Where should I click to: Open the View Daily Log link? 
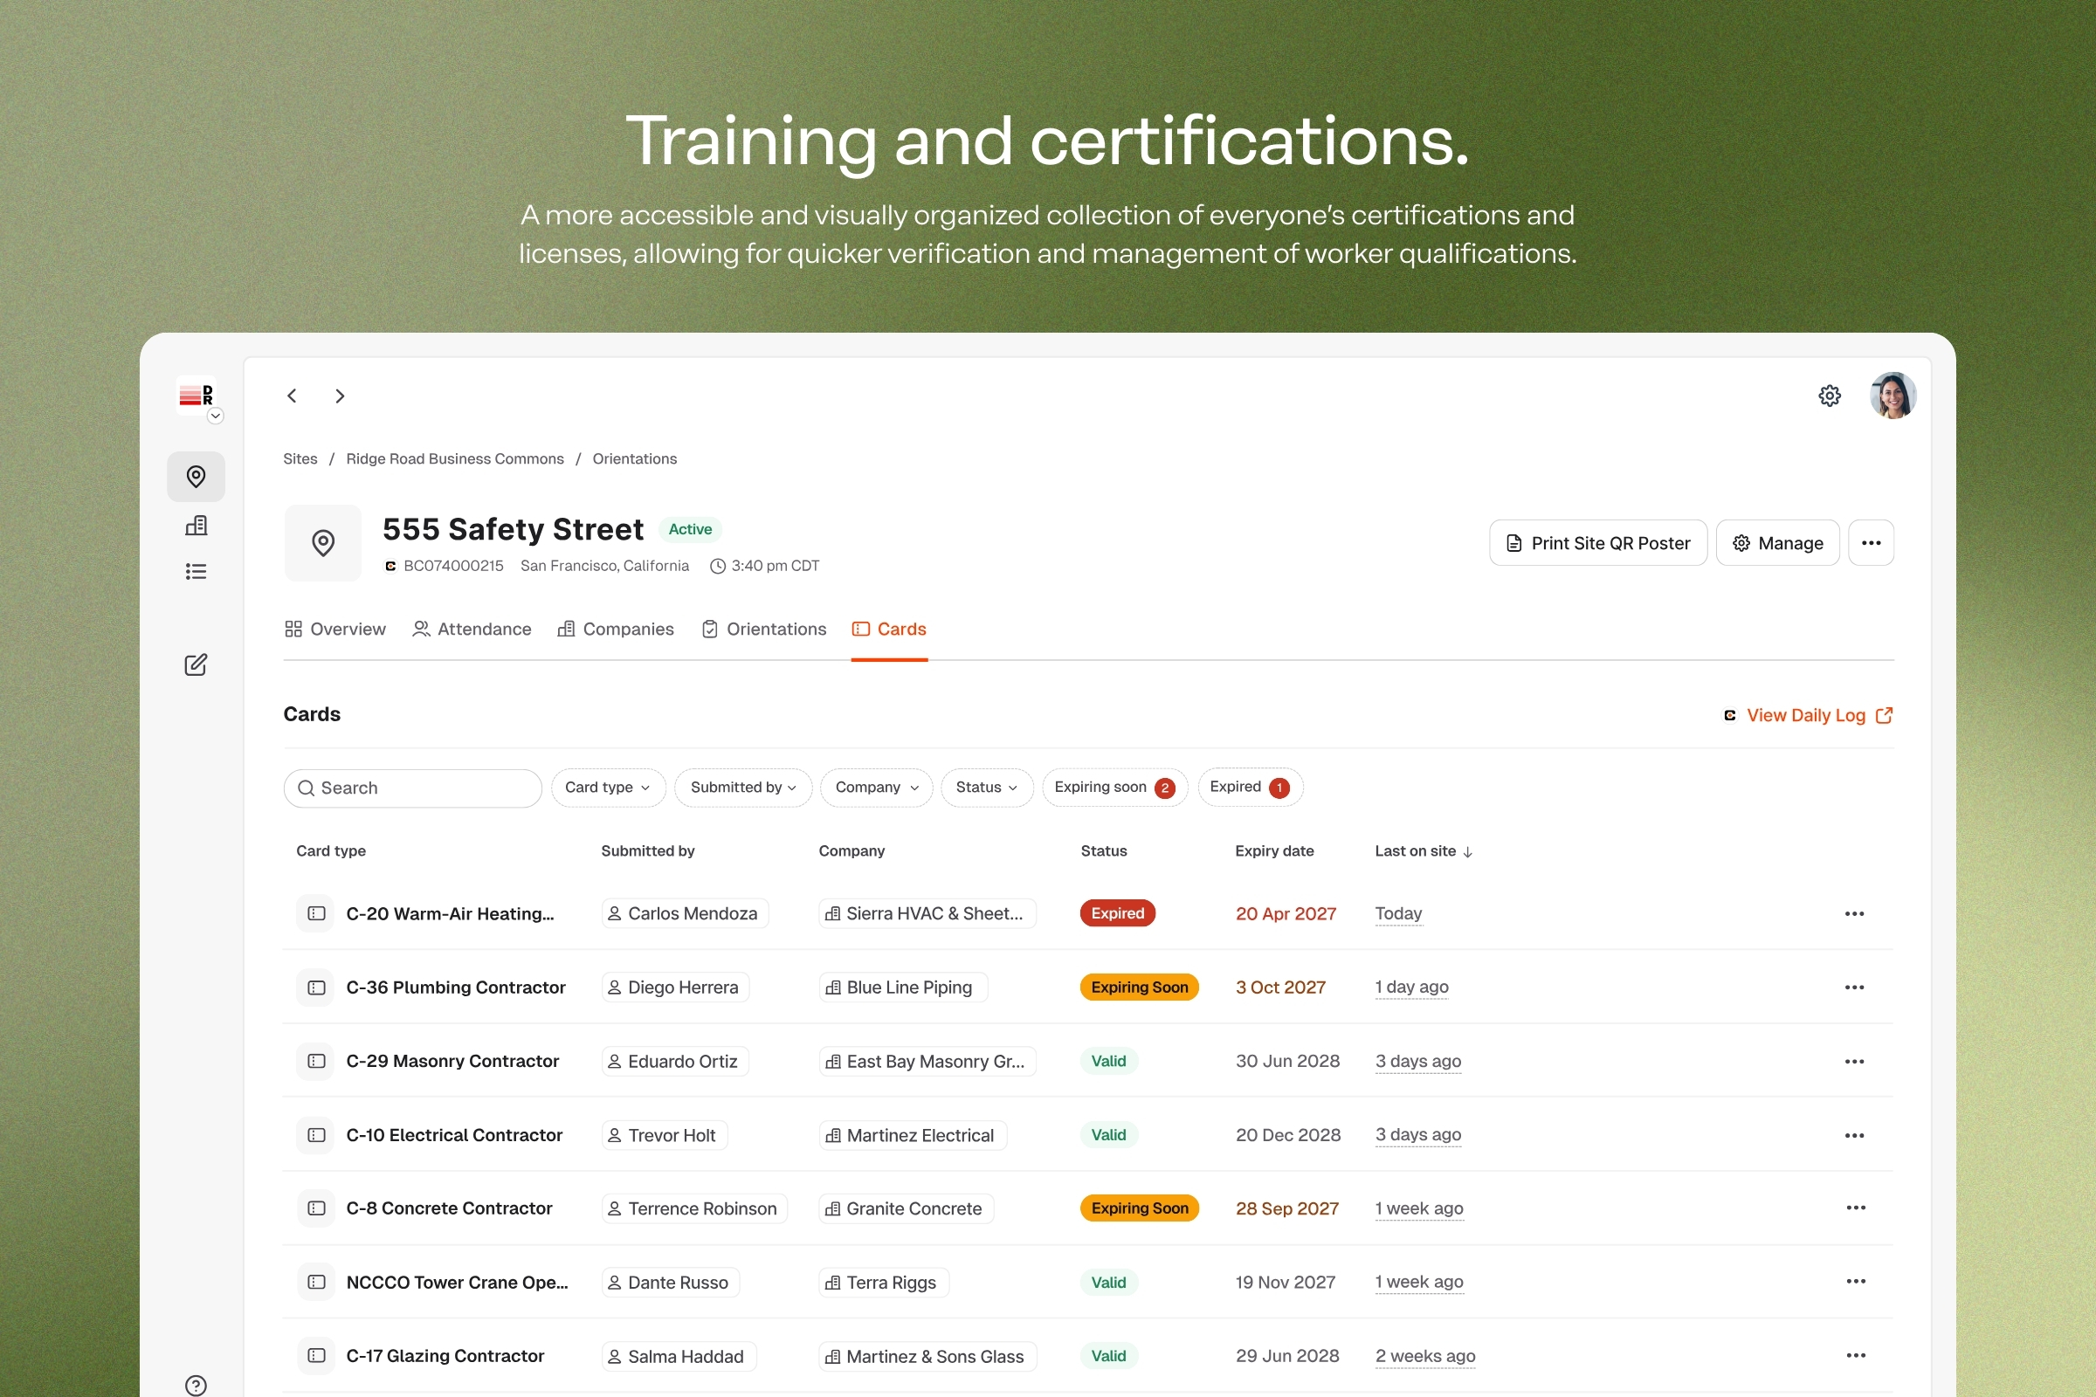pyautogui.click(x=1807, y=715)
